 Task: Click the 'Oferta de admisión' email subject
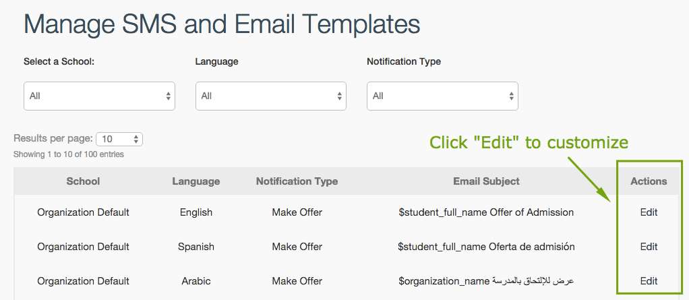tap(487, 247)
